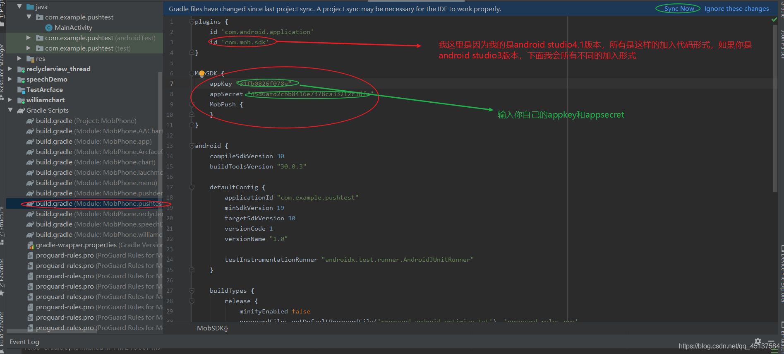Click the buildToolsVersion "30.0.3" value

(291, 166)
